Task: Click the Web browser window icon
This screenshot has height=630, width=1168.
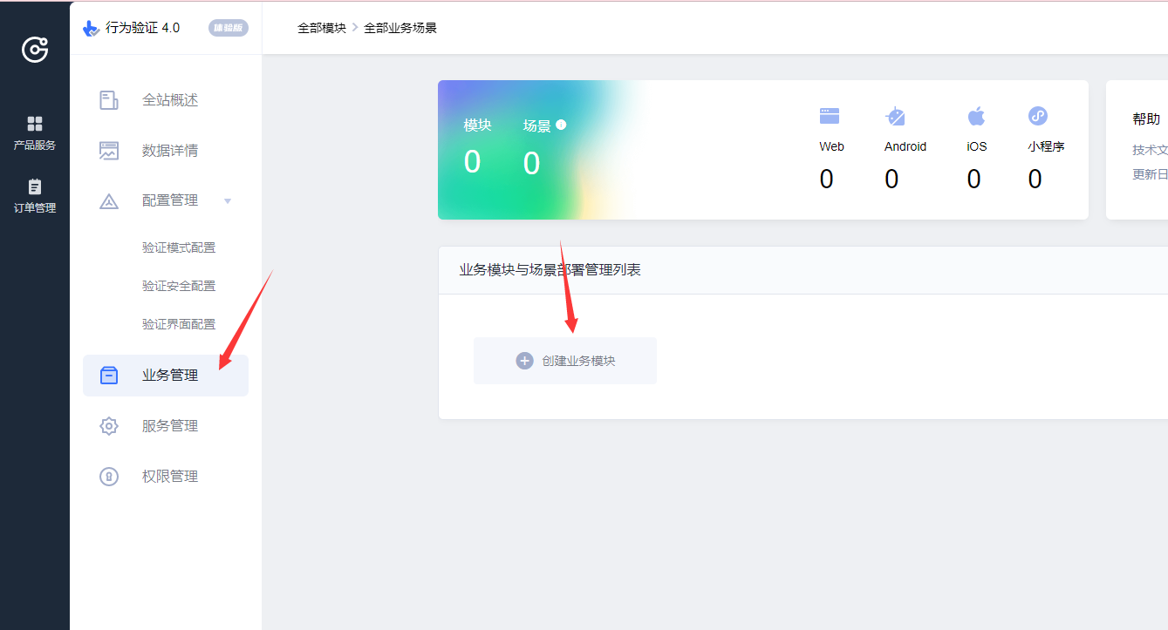Action: [x=830, y=116]
